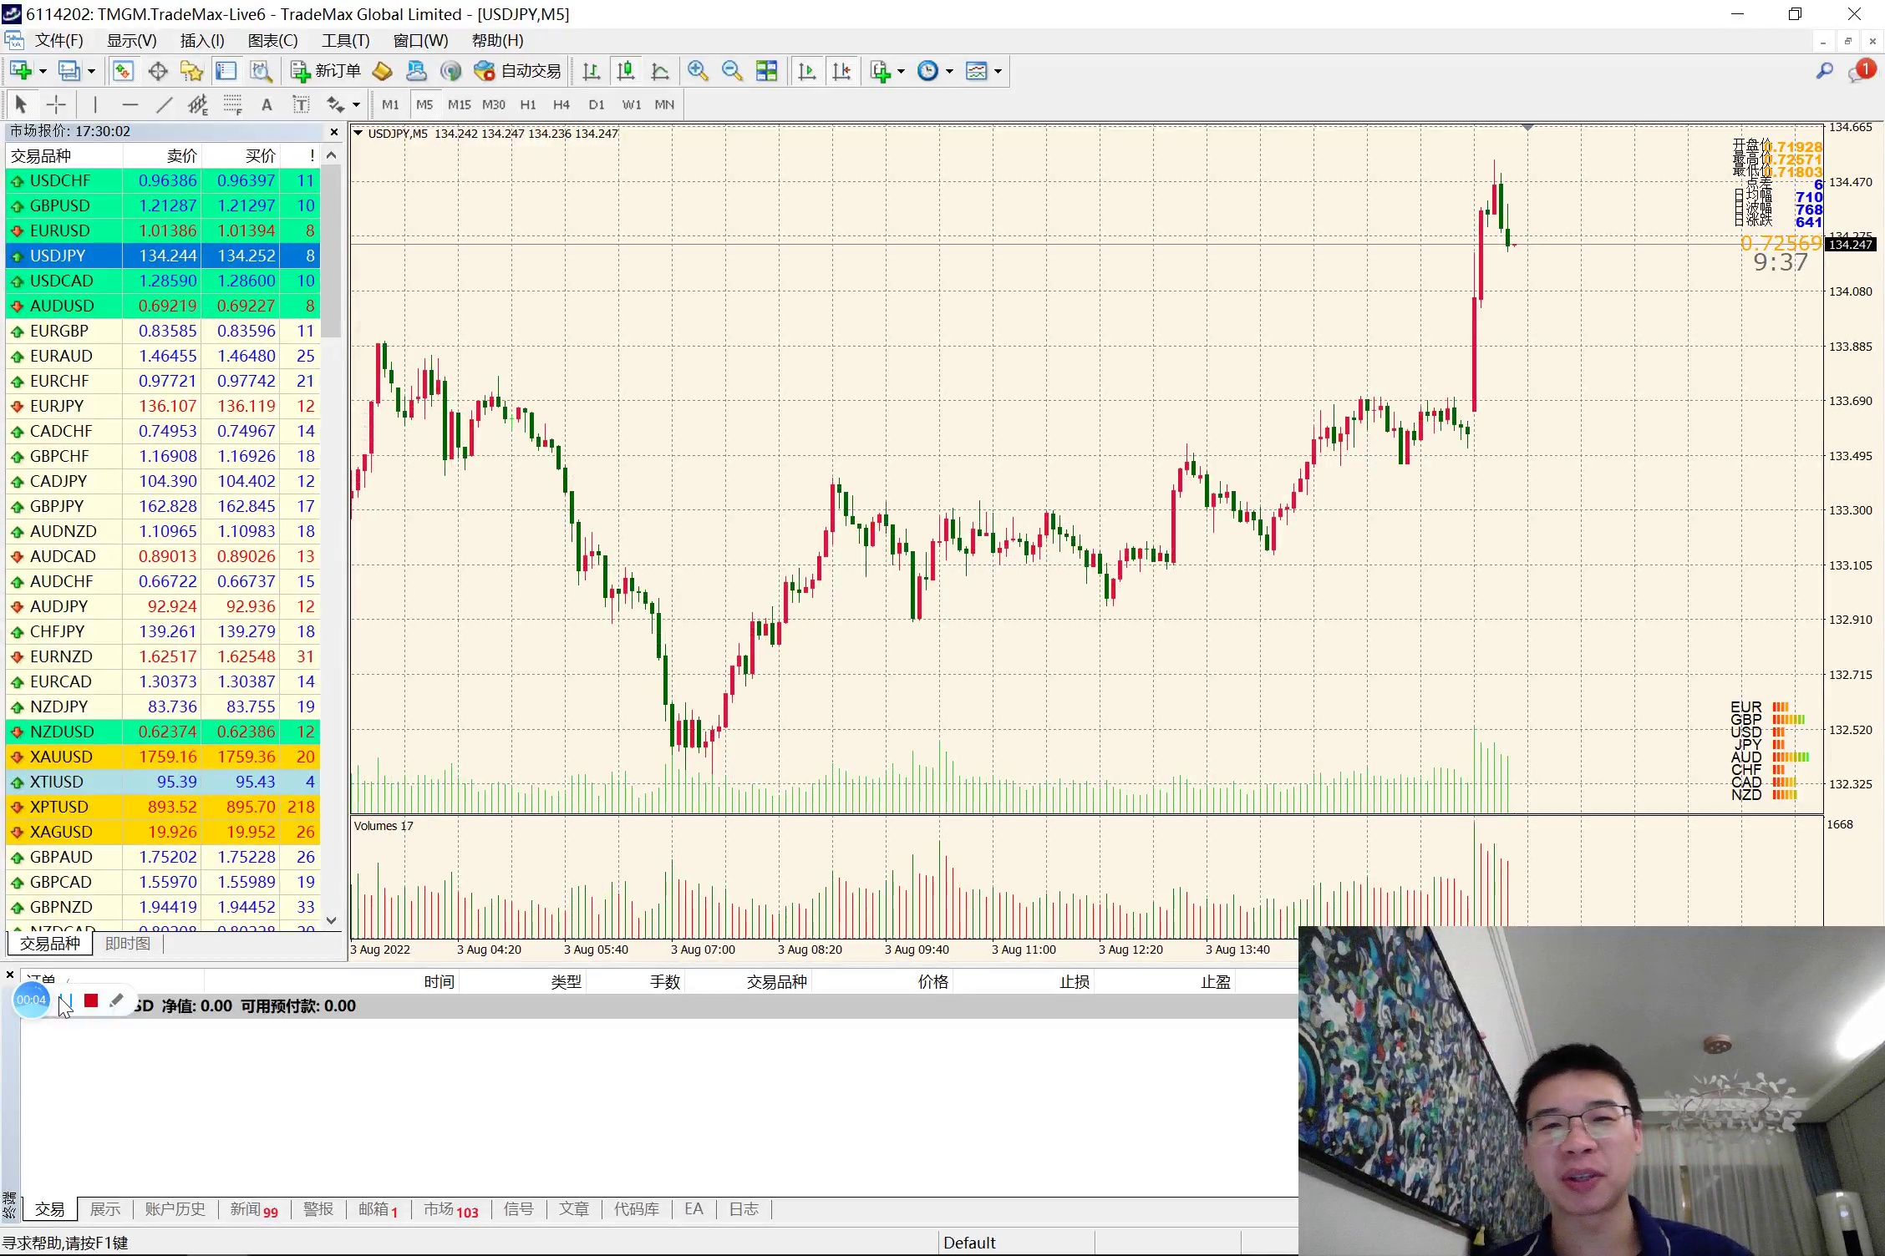The image size is (1885, 1256).
Task: Expand the chart templates dropdown
Action: click(x=998, y=71)
